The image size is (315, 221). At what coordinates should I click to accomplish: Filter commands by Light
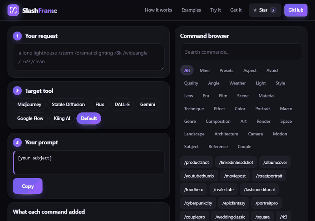click(x=261, y=83)
